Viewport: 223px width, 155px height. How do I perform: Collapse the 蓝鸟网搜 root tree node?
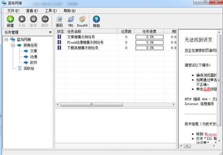click(x=6, y=40)
